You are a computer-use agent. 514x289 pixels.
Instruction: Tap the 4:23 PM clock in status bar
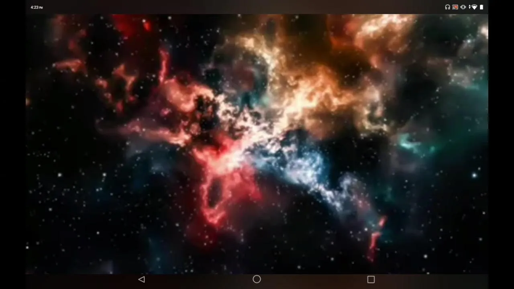tap(37, 7)
